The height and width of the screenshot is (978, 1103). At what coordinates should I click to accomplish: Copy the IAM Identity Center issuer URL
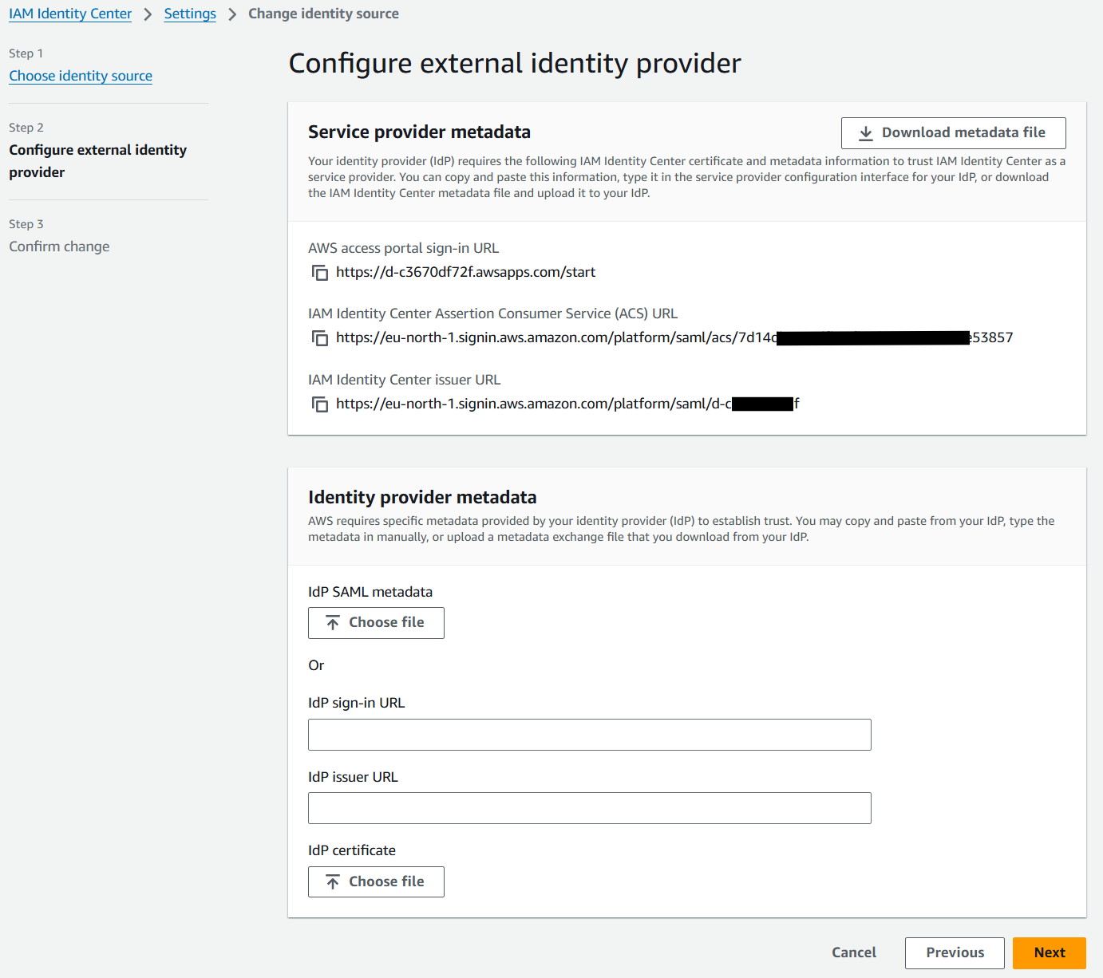pos(320,404)
